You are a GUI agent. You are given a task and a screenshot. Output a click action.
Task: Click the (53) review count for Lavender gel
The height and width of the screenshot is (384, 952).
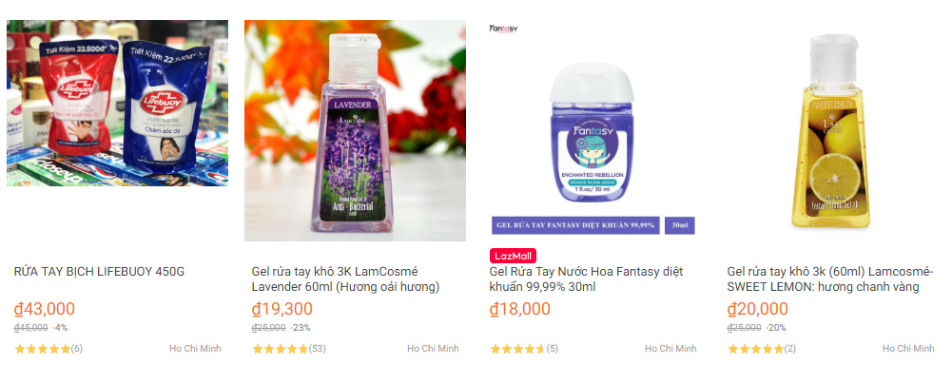click(318, 349)
